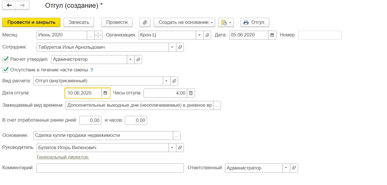The image size is (387, 185).
Task: Open the Создать на основании menu
Action: pyautogui.click(x=184, y=22)
